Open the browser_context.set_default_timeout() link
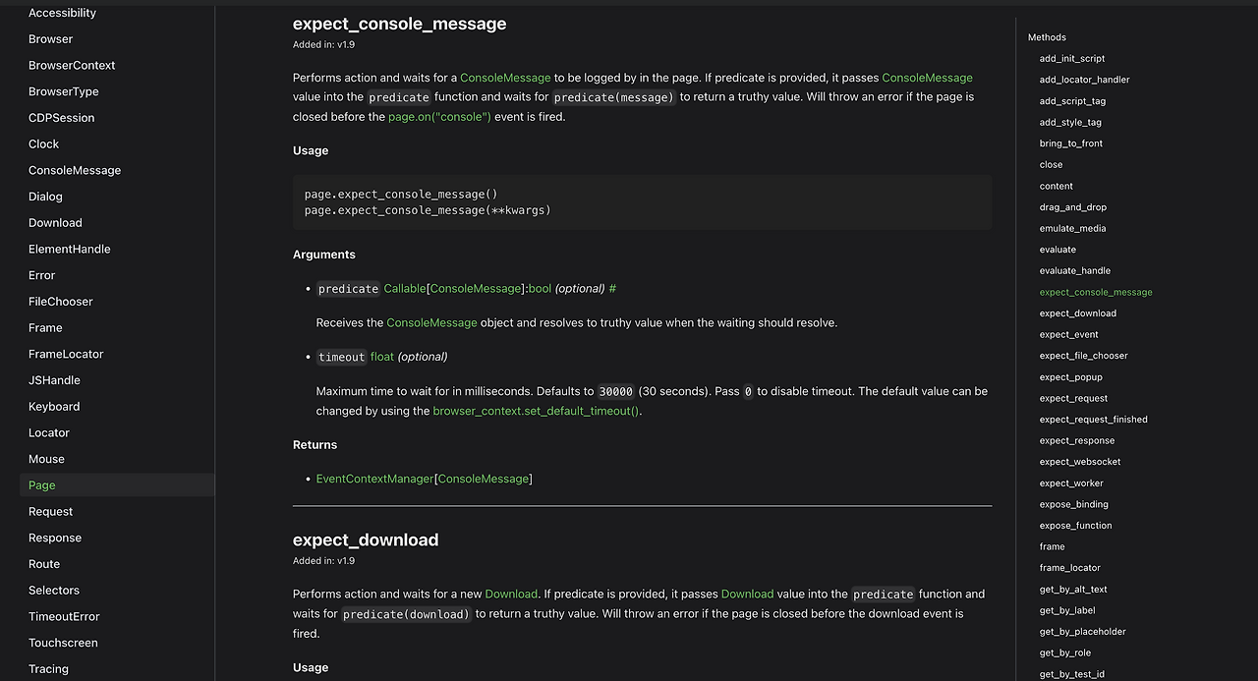 [x=535, y=411]
